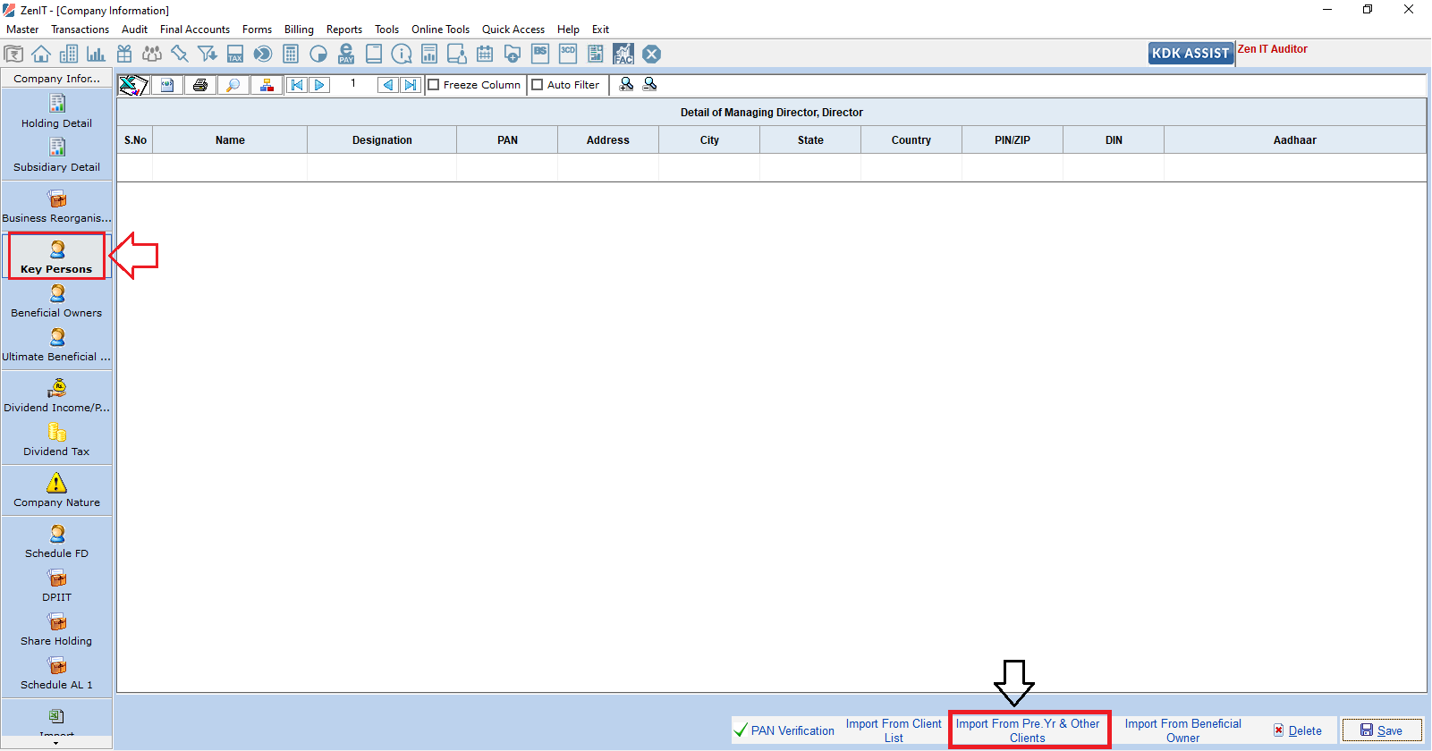Click the printer icon in grid toolbar

[200, 85]
